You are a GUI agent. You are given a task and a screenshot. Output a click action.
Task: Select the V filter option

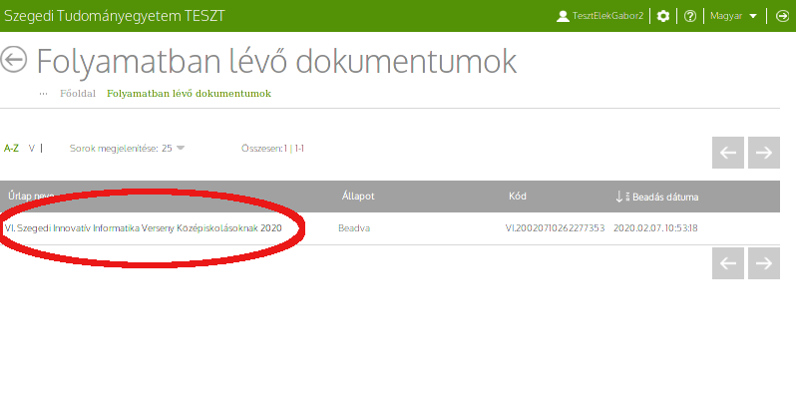coord(32,149)
